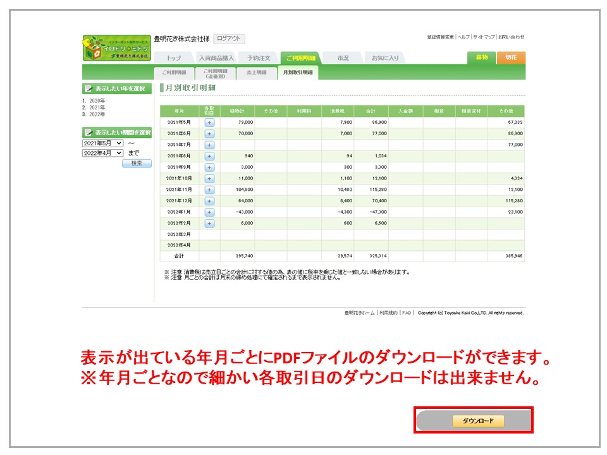Switch to the 売上明細 sub-tab
Viewport: 607px width, 455px height.
tap(256, 73)
